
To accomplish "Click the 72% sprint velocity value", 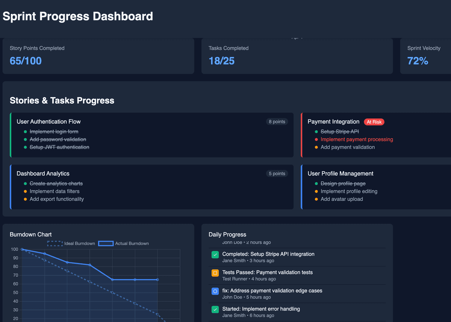I will (x=418, y=61).
